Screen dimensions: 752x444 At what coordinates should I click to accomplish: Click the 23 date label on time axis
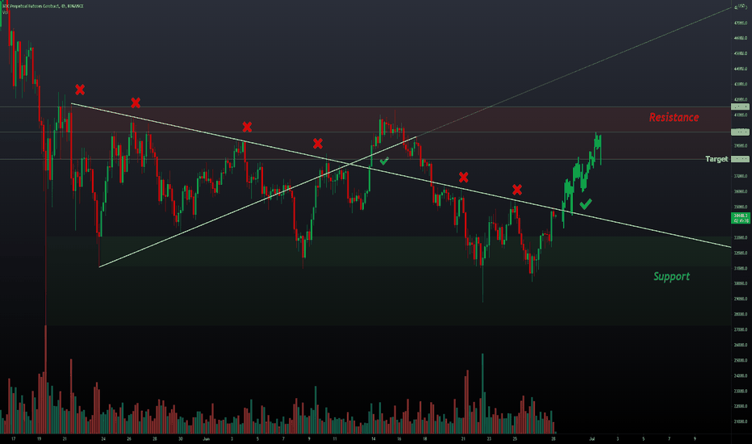coord(489,438)
